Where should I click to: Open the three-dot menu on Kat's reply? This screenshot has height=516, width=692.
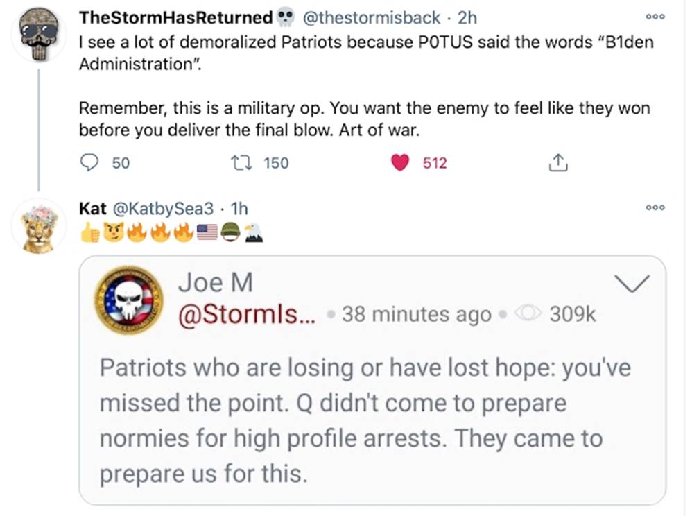[x=655, y=207]
